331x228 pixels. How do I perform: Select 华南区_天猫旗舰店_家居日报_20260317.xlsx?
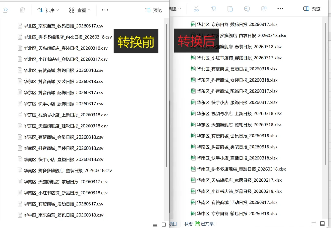click(236, 180)
